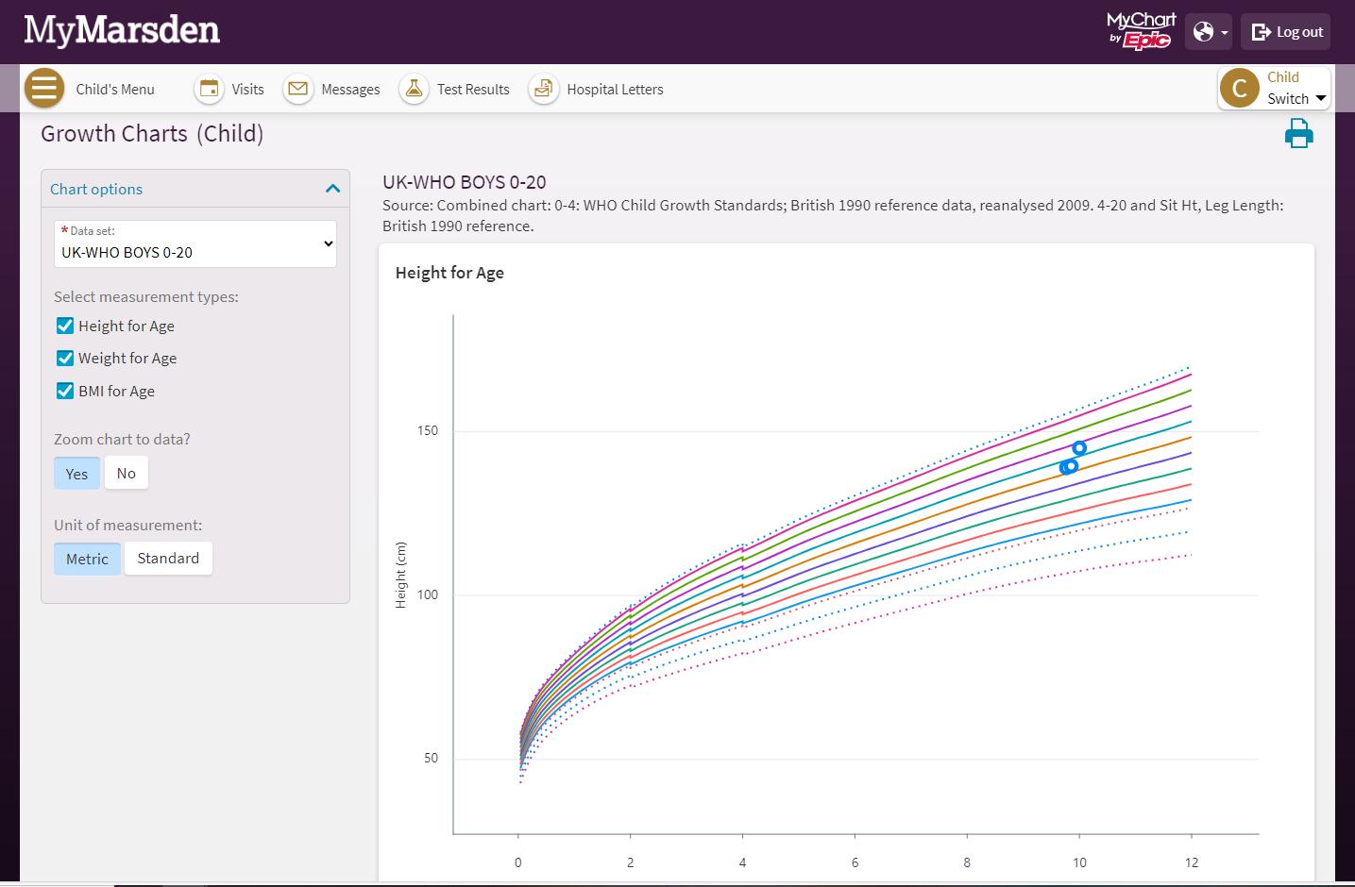Open the Data set dropdown
The width and height of the screenshot is (1355, 887).
pos(195,244)
